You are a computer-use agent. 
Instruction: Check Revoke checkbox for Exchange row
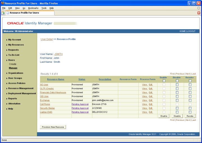pos(190,100)
